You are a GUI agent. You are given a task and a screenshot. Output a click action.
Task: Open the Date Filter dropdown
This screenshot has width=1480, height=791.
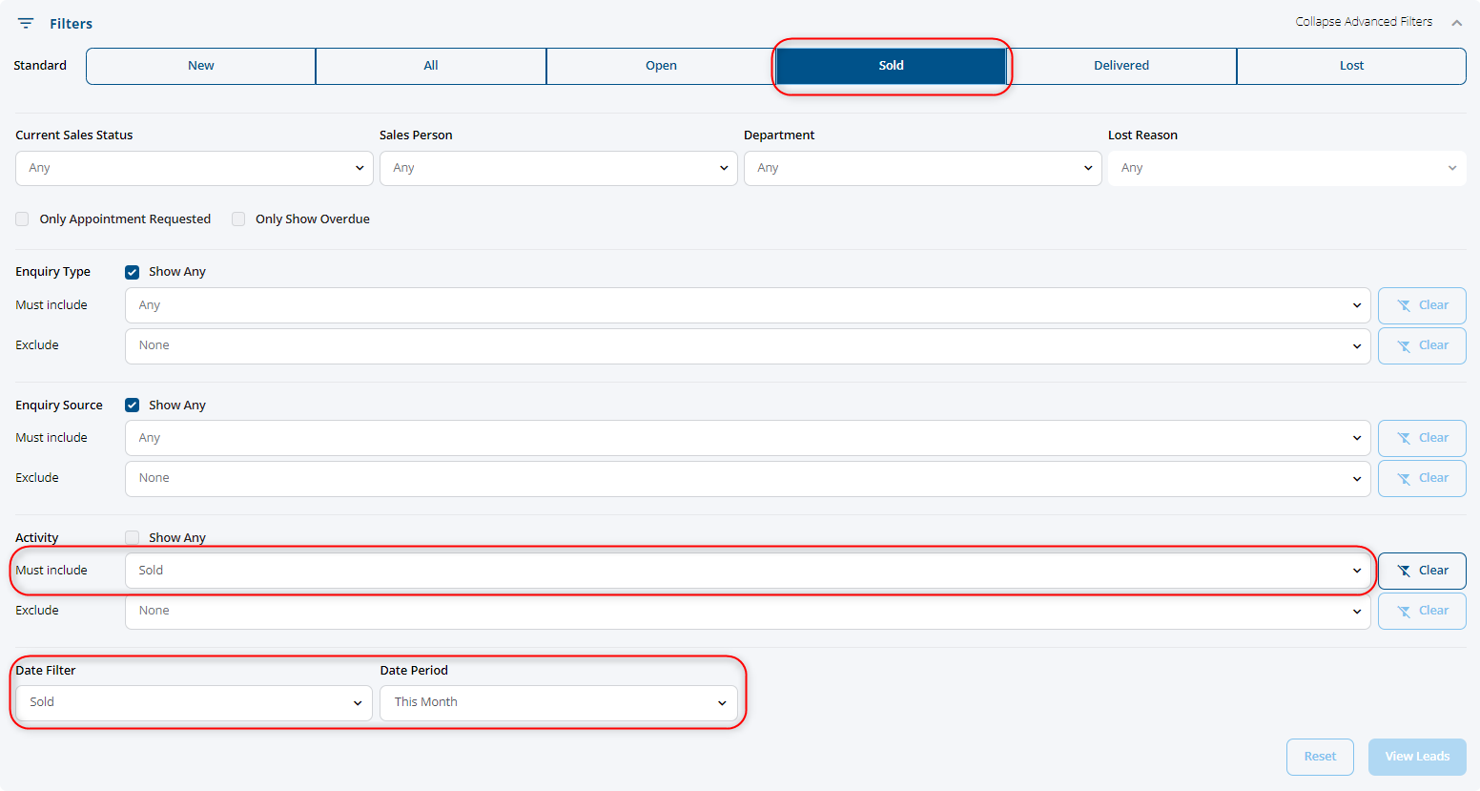coord(195,702)
